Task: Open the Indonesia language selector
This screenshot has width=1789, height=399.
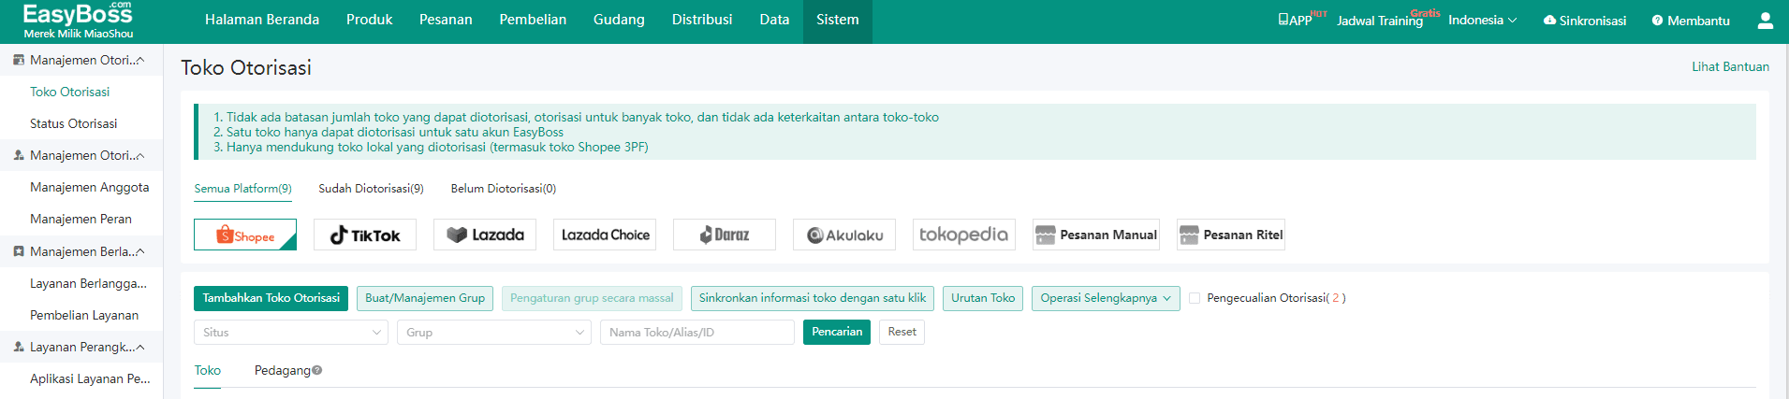Action: (1482, 21)
